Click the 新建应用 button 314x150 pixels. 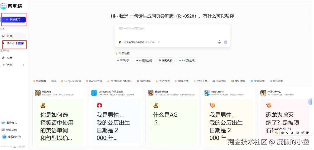point(13,19)
